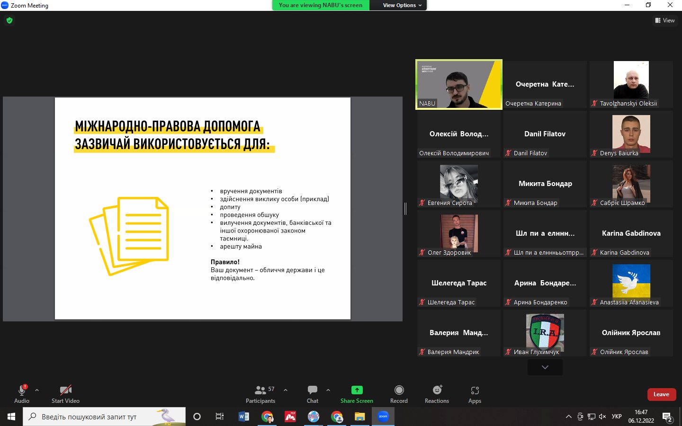682x426 pixels.
Task: Click the УКР language indicator
Action: (x=617, y=417)
